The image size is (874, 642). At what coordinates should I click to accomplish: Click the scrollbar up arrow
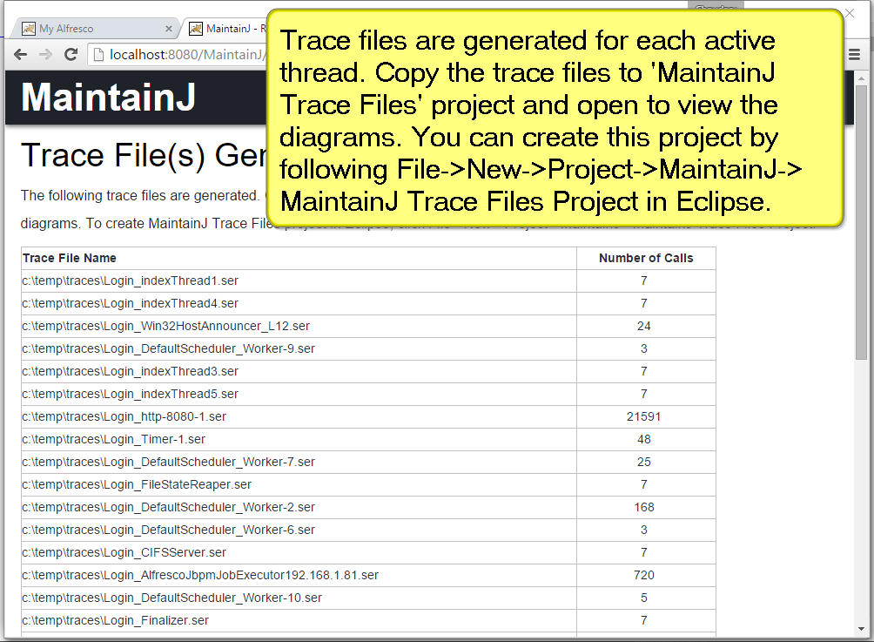861,78
